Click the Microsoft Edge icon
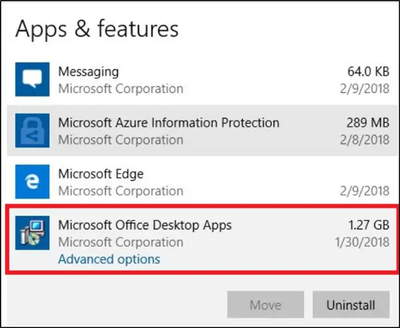 [x=32, y=182]
